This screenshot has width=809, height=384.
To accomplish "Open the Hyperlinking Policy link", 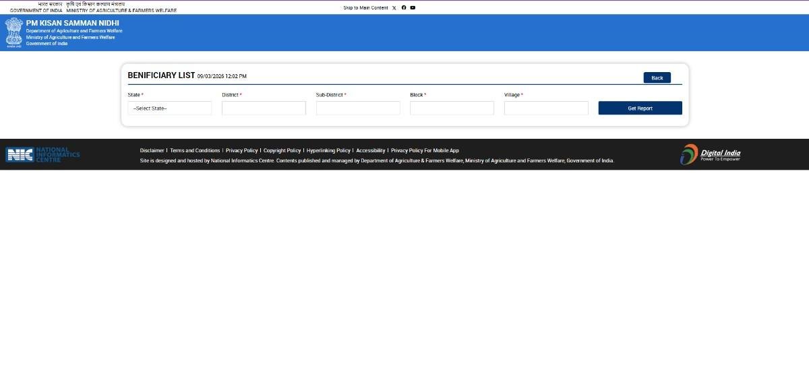I will click(x=328, y=150).
